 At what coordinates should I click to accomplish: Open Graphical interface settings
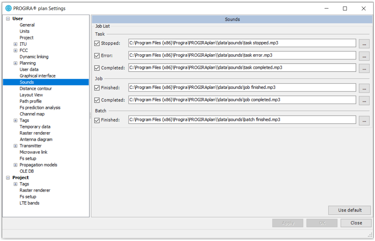tap(37, 76)
